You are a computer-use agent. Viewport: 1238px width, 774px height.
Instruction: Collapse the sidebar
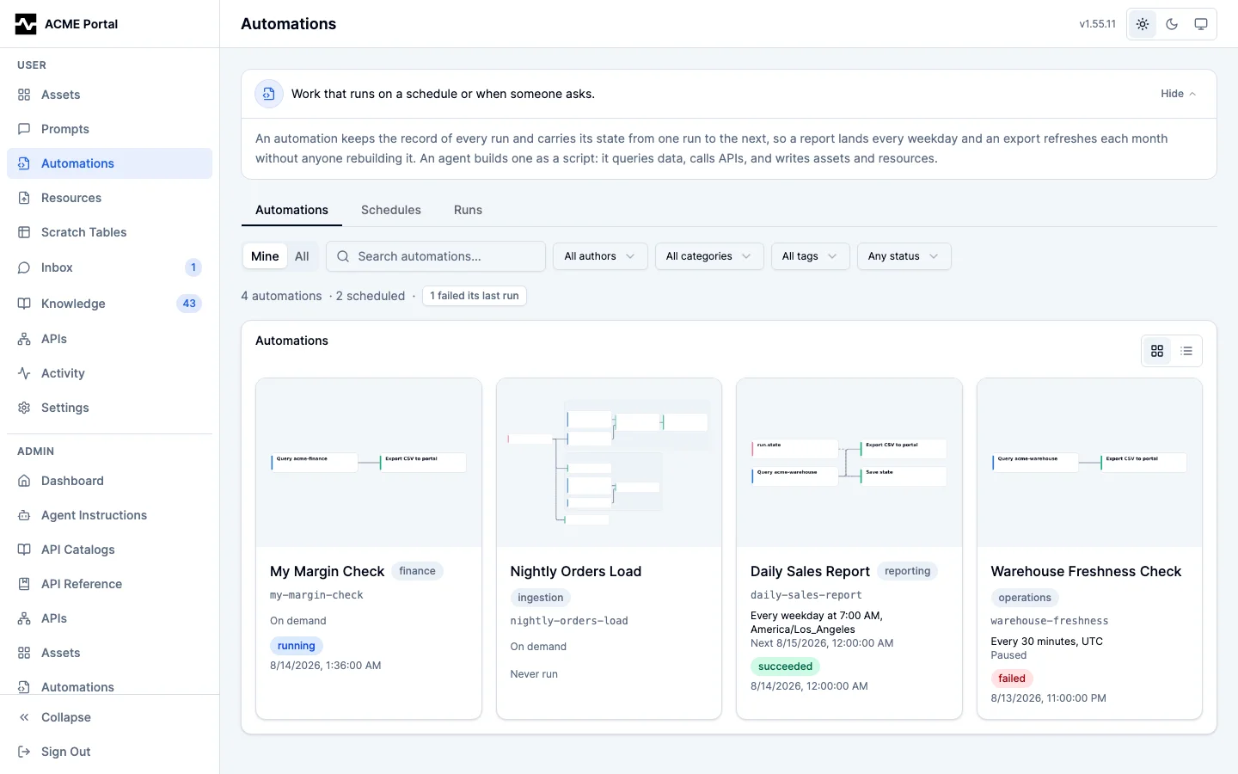click(110, 717)
